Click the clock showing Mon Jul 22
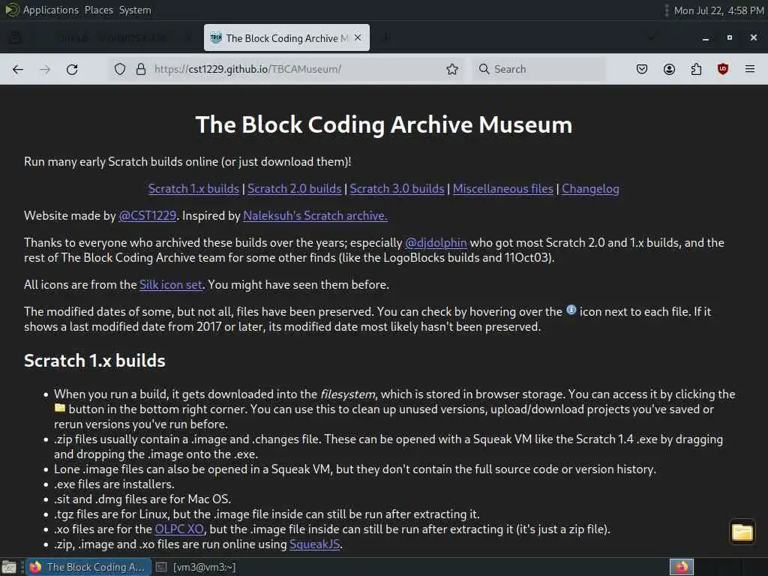The image size is (768, 576). click(718, 10)
